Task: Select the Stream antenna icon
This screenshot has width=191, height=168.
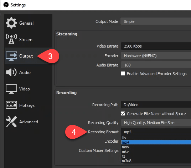Action: tap(11, 39)
